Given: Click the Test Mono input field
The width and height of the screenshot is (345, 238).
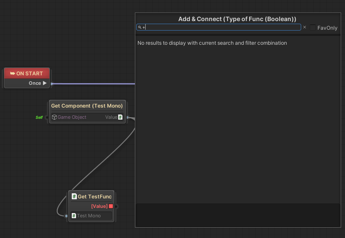Looking at the screenshot, I should 92,216.
